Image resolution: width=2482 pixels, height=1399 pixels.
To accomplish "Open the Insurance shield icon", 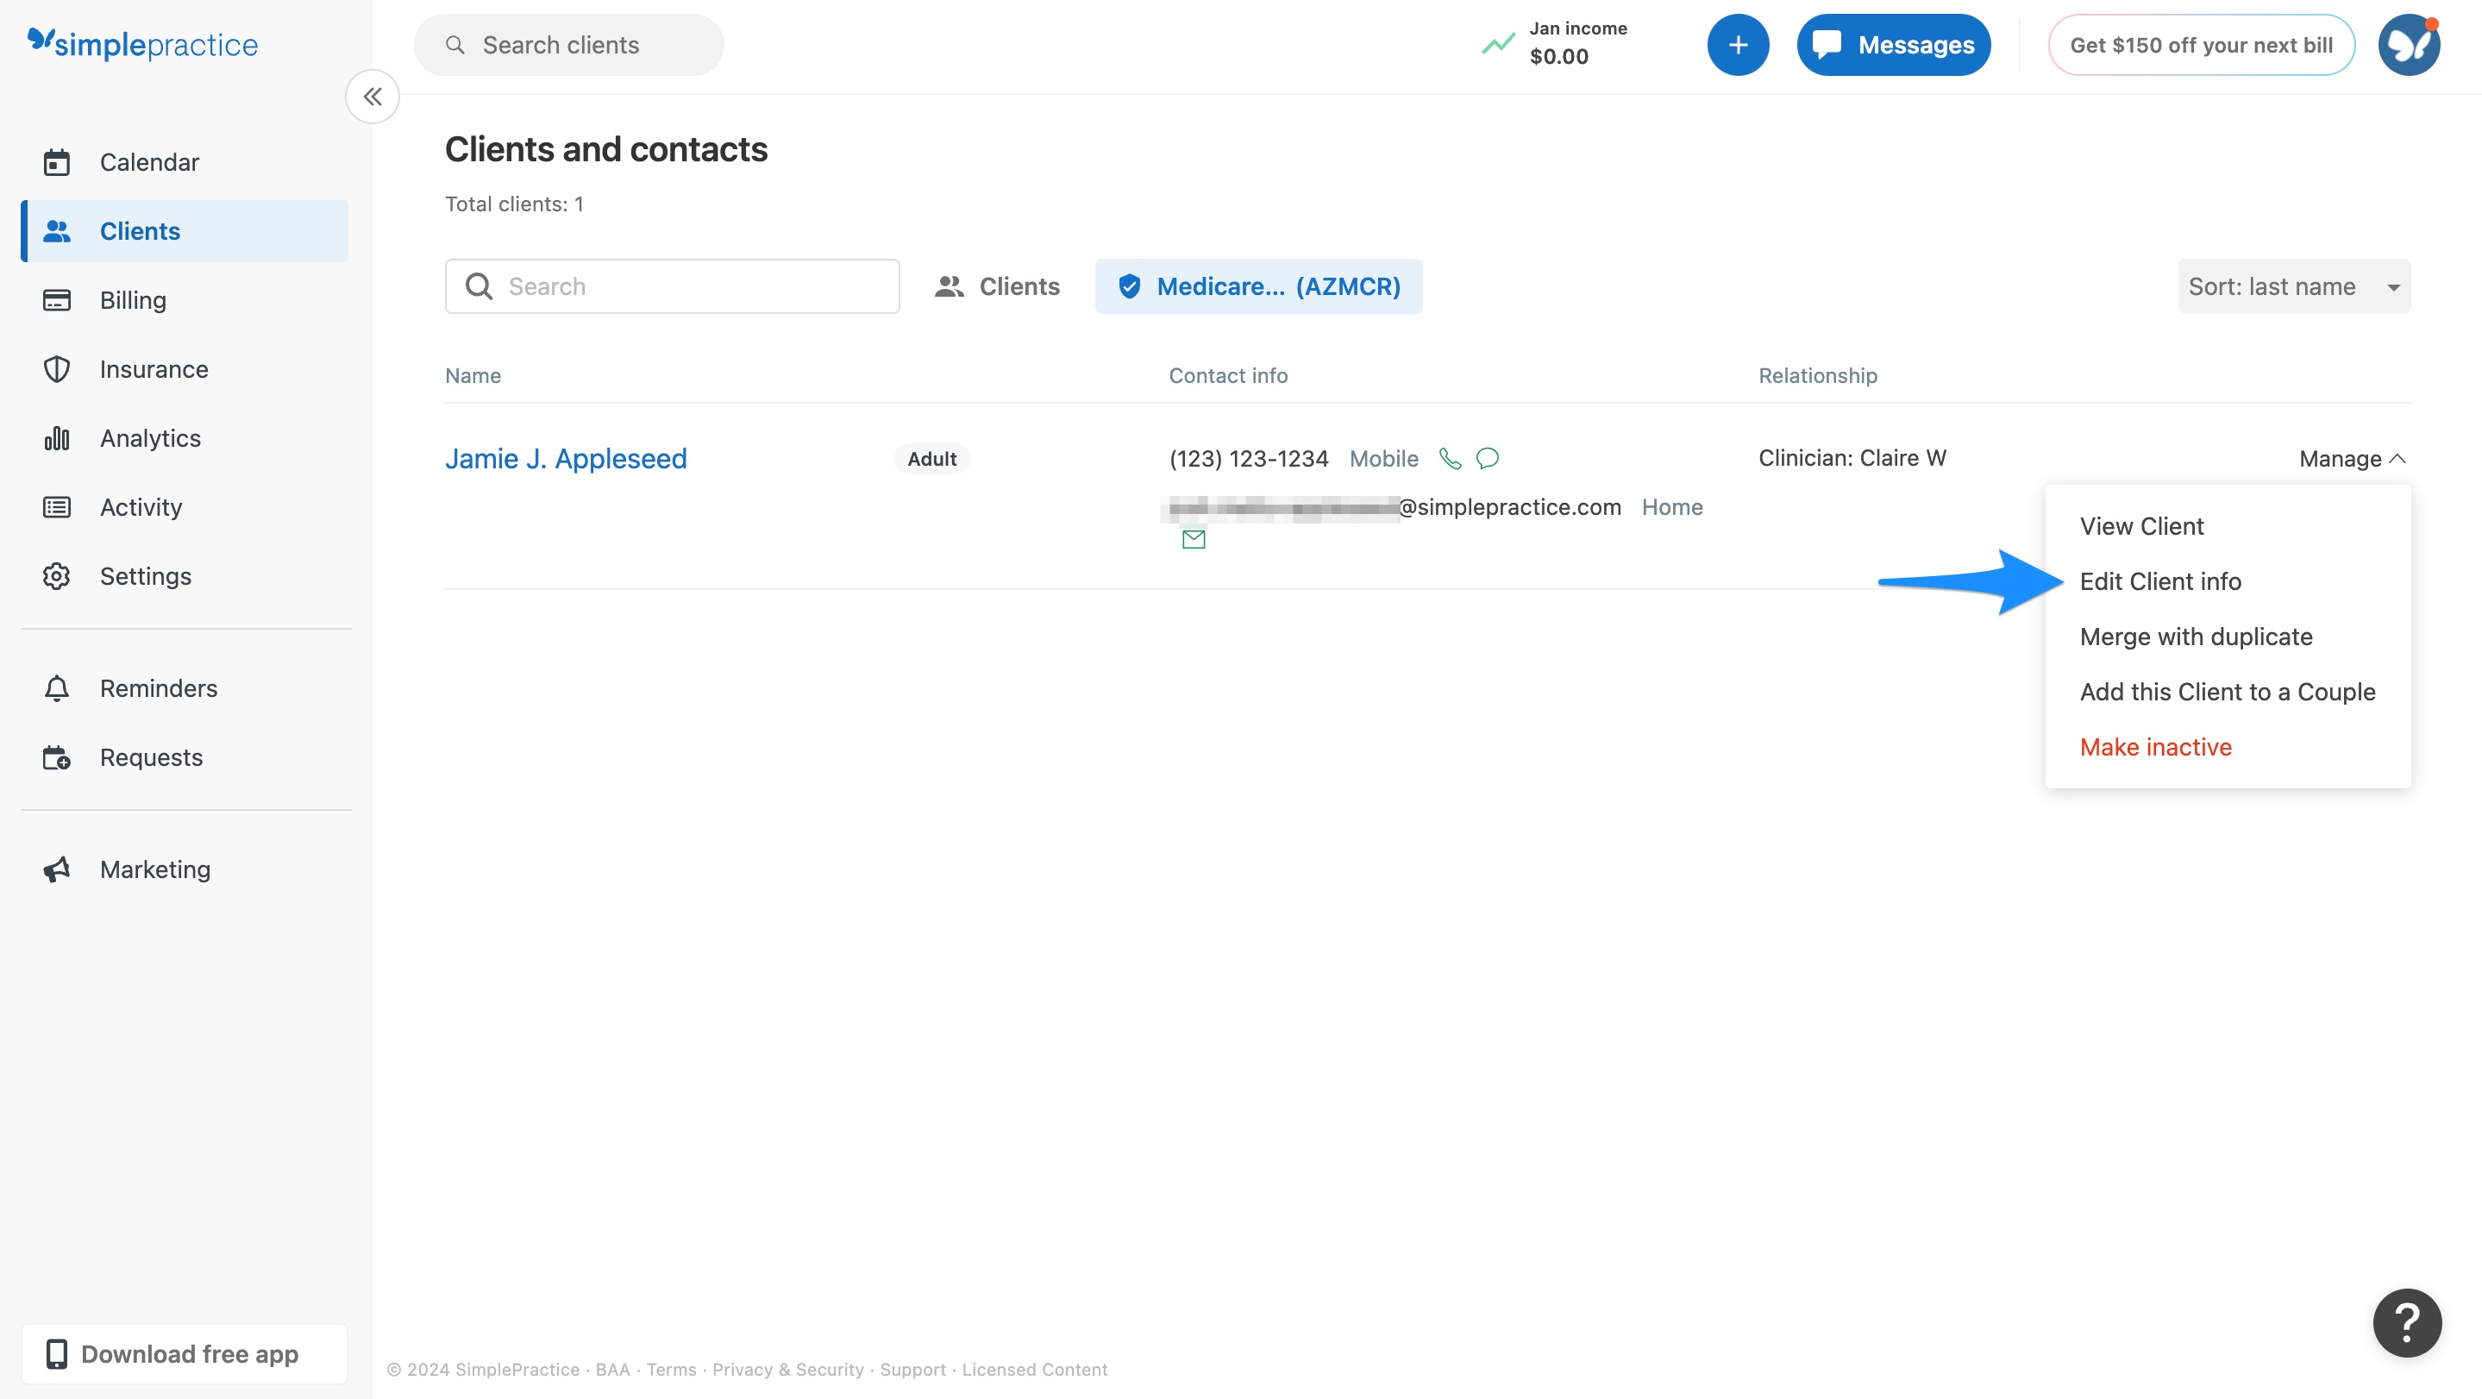I will click(56, 369).
